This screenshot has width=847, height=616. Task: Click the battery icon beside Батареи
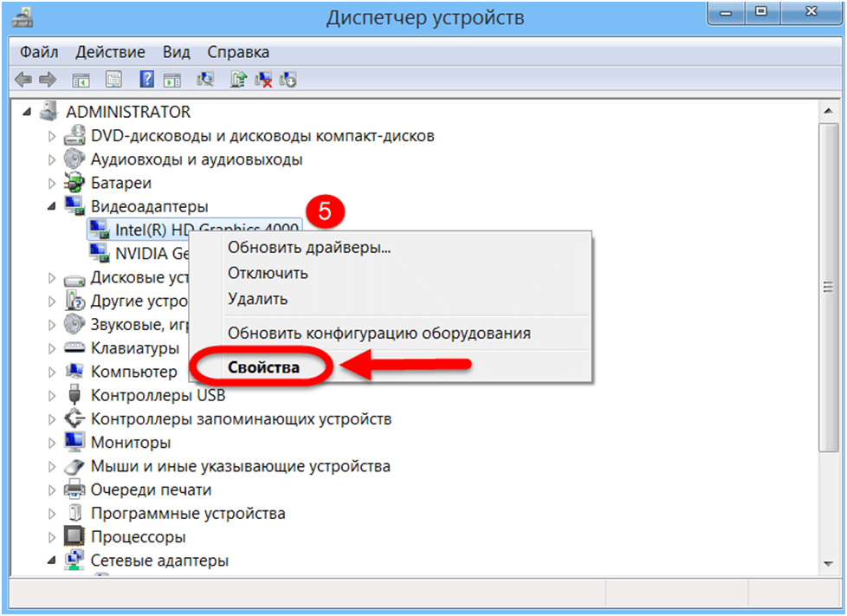pyautogui.click(x=74, y=183)
